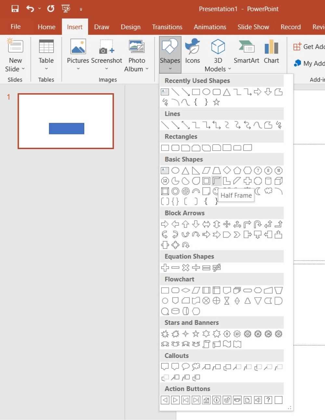Select the Heart shape in Basic Shapes

(227, 191)
